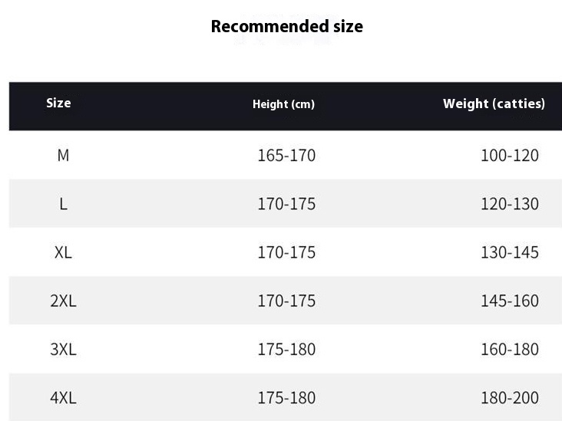This screenshot has width=562, height=421.
Task: Click the height value in the 2XL row
Action: click(286, 301)
